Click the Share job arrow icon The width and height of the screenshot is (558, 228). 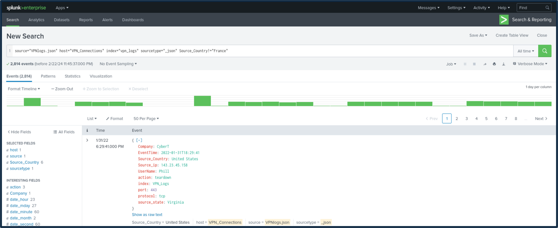coord(484,64)
